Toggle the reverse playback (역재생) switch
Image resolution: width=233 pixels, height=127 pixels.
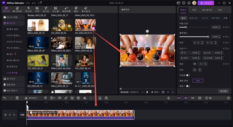(x=188, y=75)
